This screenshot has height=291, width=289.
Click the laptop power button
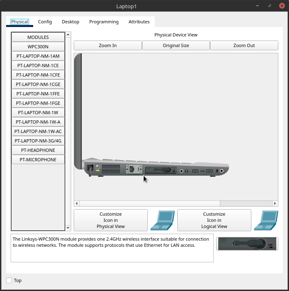click(x=97, y=167)
